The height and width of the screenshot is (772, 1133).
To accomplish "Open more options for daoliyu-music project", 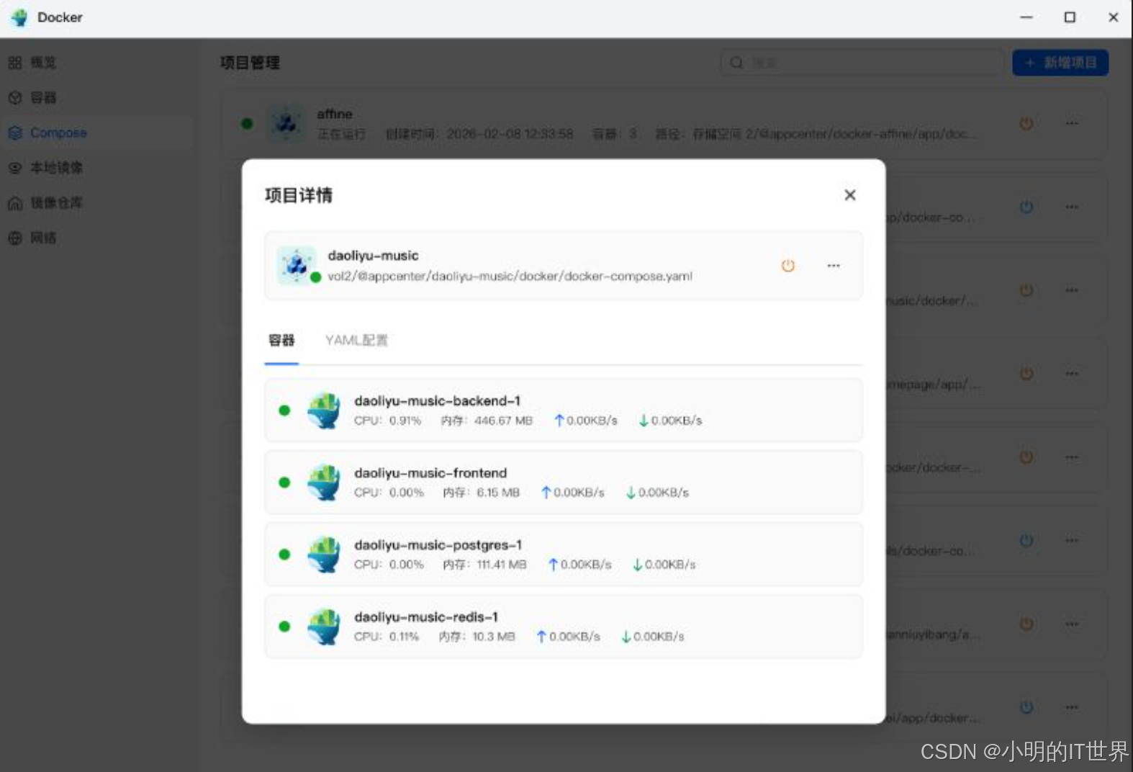I will [834, 266].
